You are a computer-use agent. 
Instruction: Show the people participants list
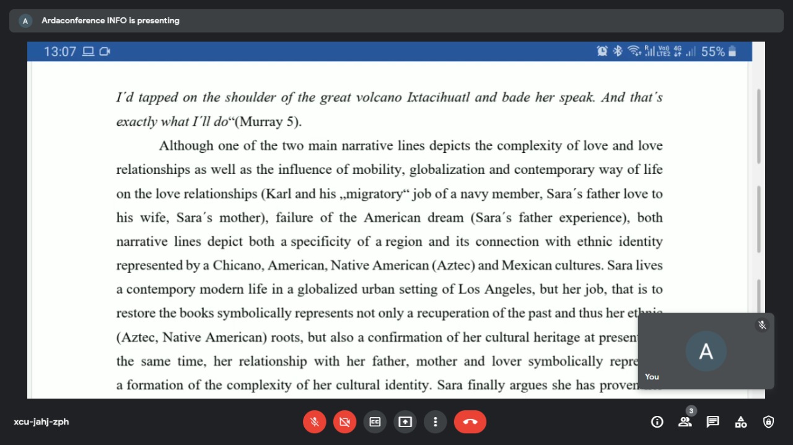(685, 421)
